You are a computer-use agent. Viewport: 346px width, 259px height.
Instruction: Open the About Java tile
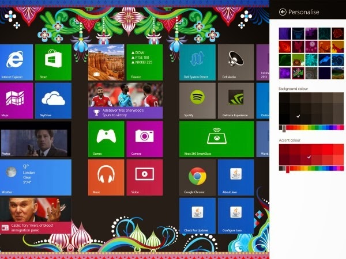236,177
